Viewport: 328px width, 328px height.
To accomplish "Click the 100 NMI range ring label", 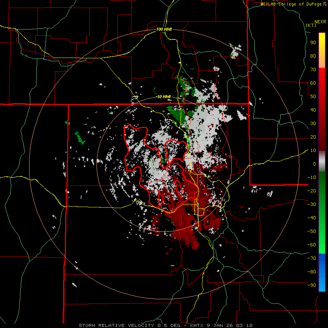I will [x=164, y=29].
